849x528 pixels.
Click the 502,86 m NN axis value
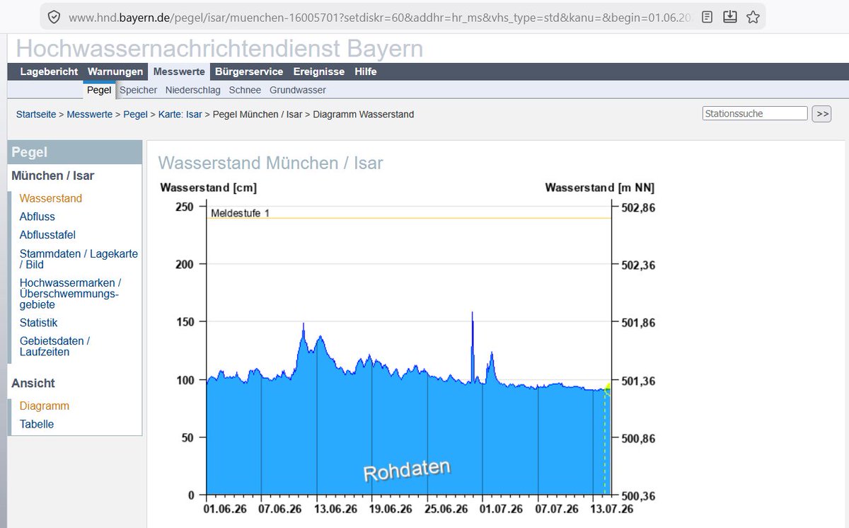pyautogui.click(x=637, y=208)
